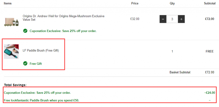Click the Price column header
The height and width of the screenshot is (107, 219).
pos(135,3)
